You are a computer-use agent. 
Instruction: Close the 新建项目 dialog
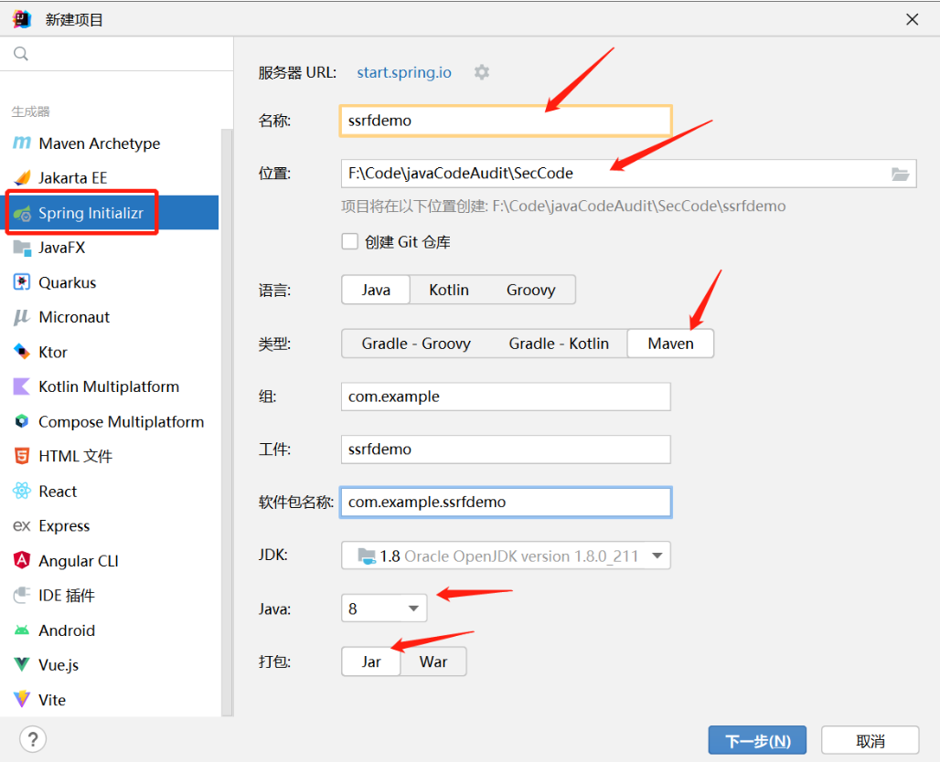click(912, 19)
